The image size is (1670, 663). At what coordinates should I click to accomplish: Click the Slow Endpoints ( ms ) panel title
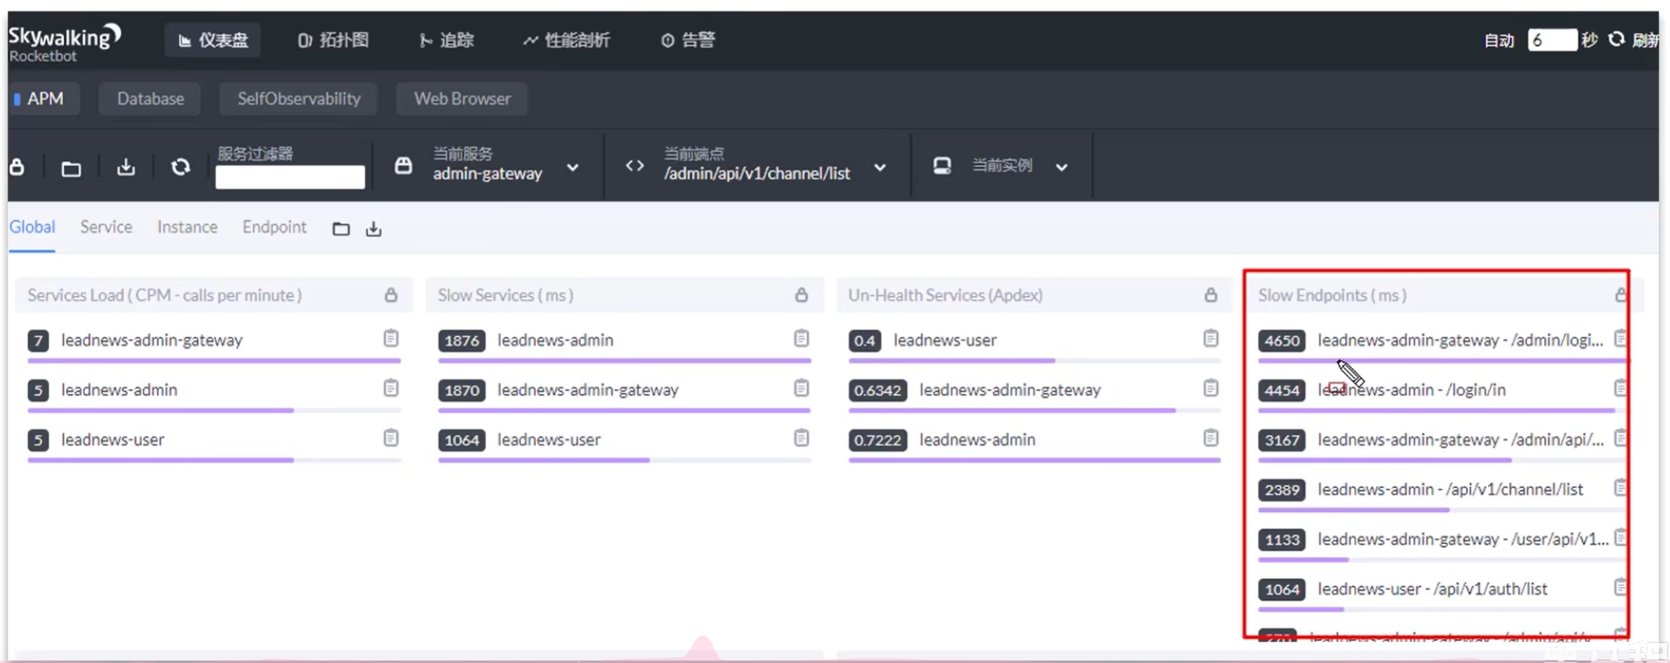(1332, 295)
